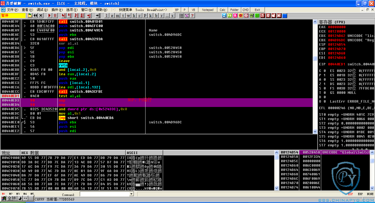
Task: Click the Step into toolbar icon
Action: point(64,16)
